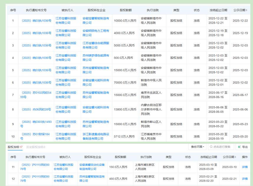Open company 江苏宝馨综合能源服务有限公司
This screenshot has width=253, height=186.
[96, 45]
